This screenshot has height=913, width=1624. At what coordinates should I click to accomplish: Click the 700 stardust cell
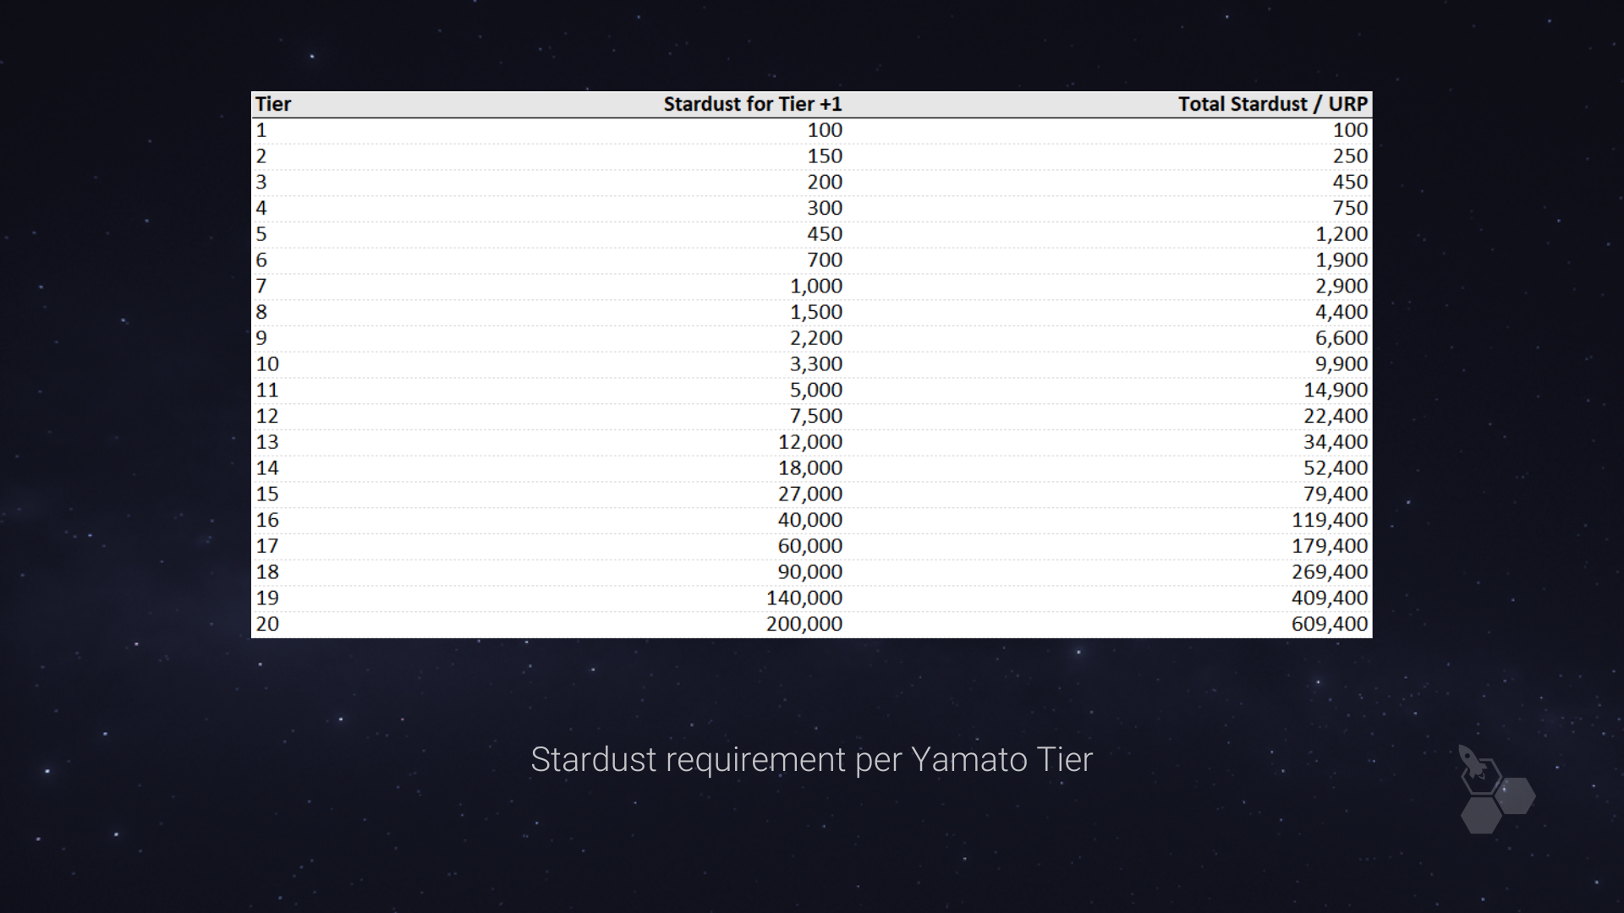(825, 260)
